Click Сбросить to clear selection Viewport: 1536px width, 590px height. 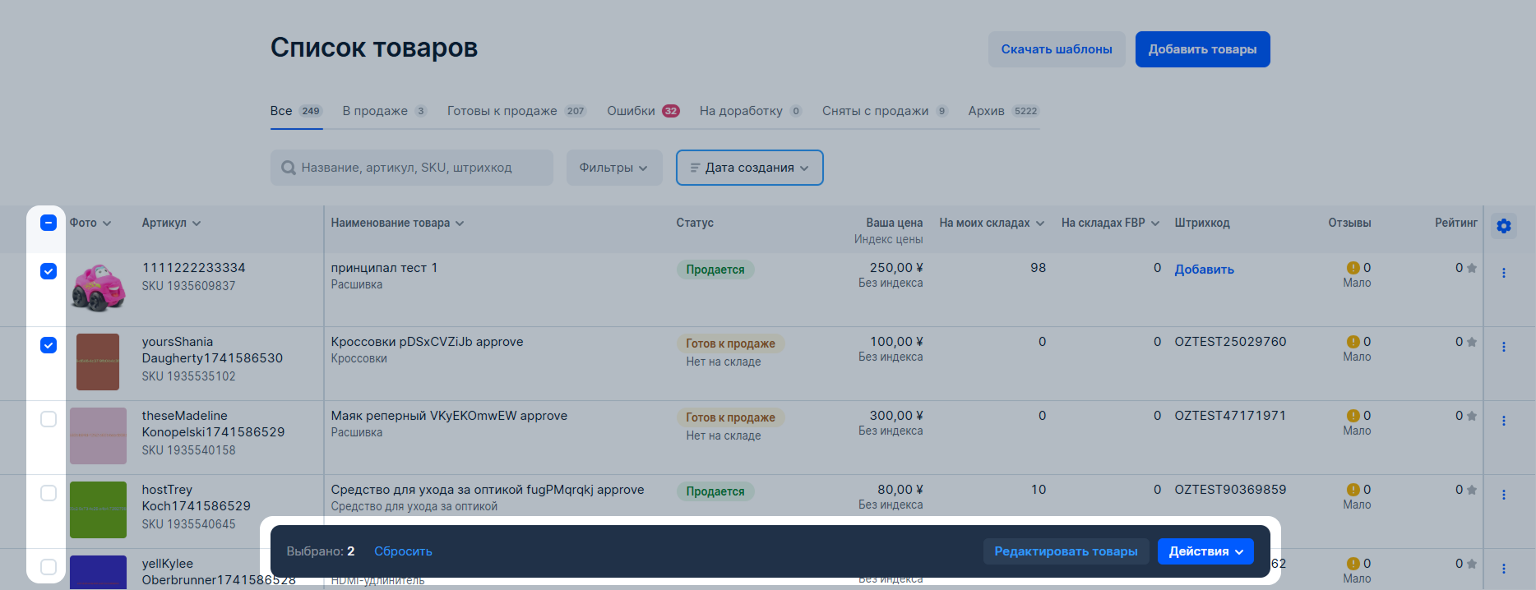coord(403,551)
